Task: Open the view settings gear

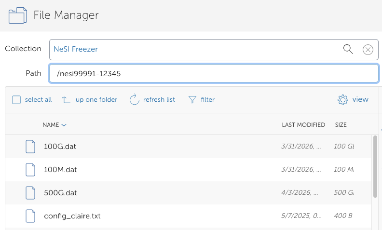Action: (343, 99)
